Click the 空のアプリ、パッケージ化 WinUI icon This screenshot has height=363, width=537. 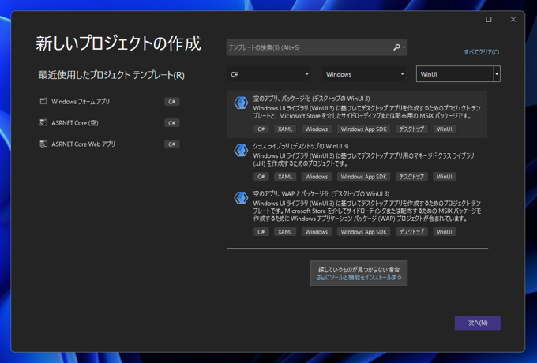241,103
